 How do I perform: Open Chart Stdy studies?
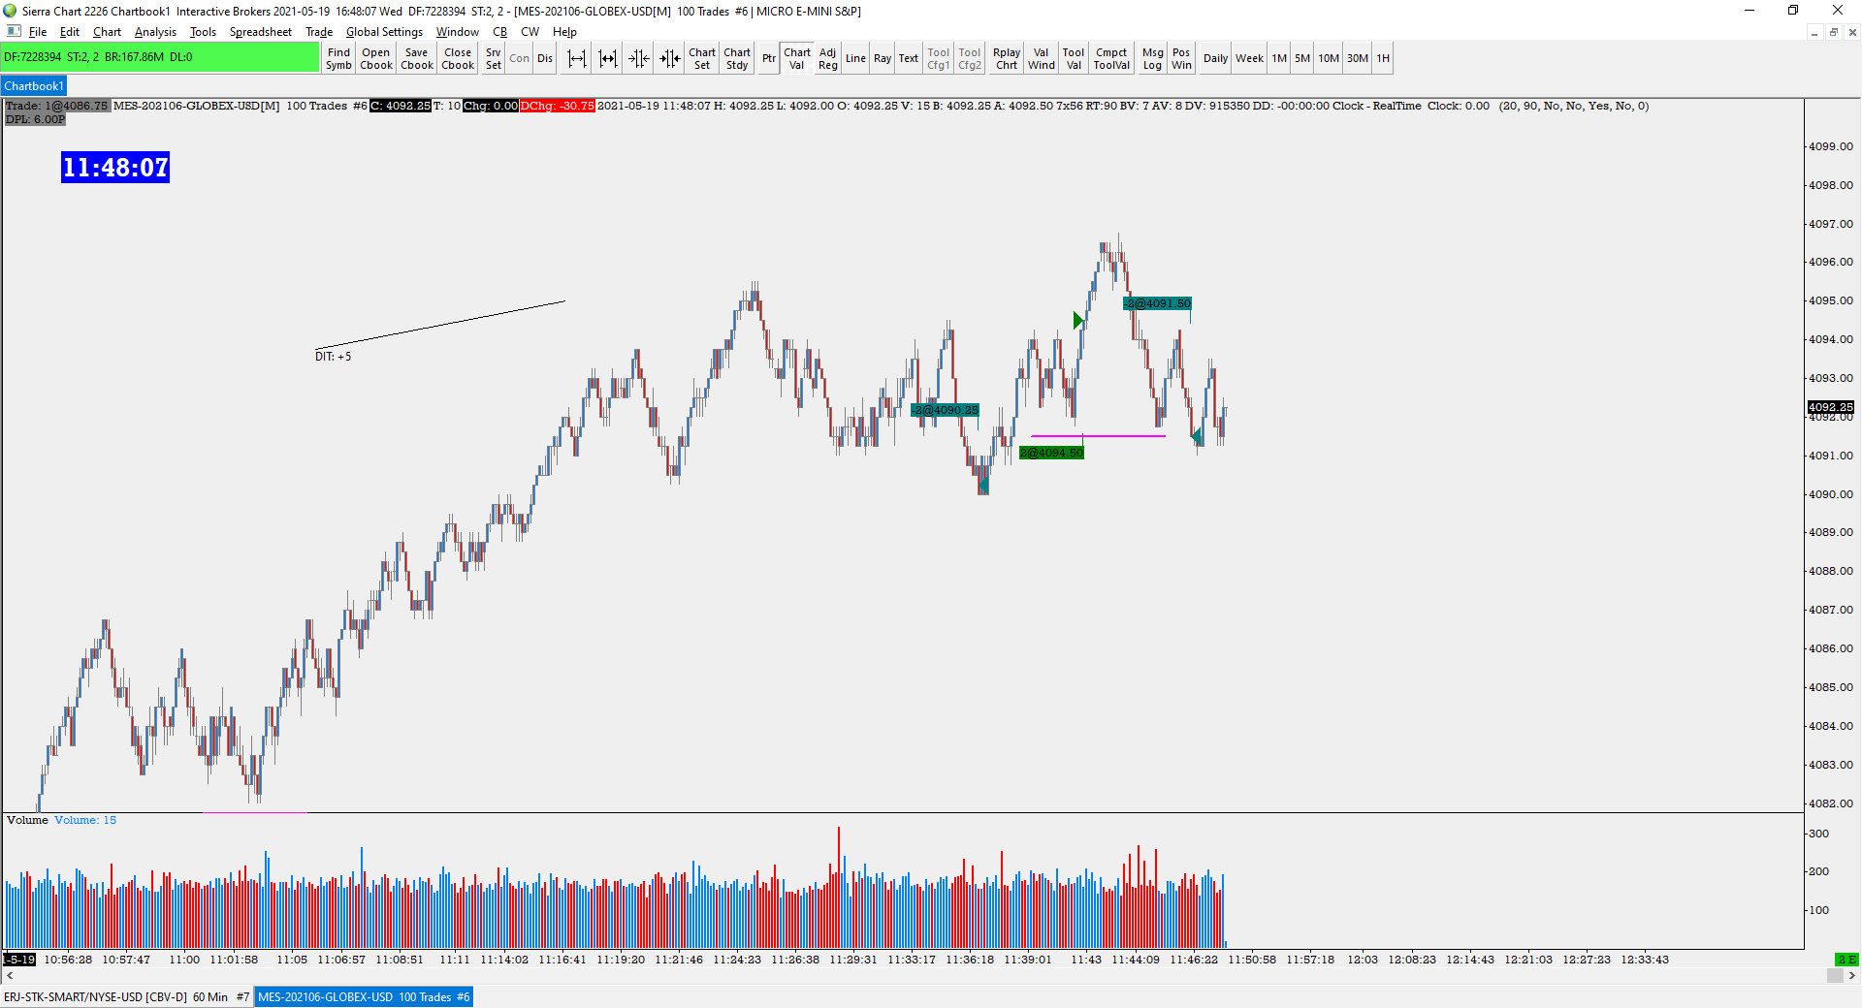click(737, 59)
